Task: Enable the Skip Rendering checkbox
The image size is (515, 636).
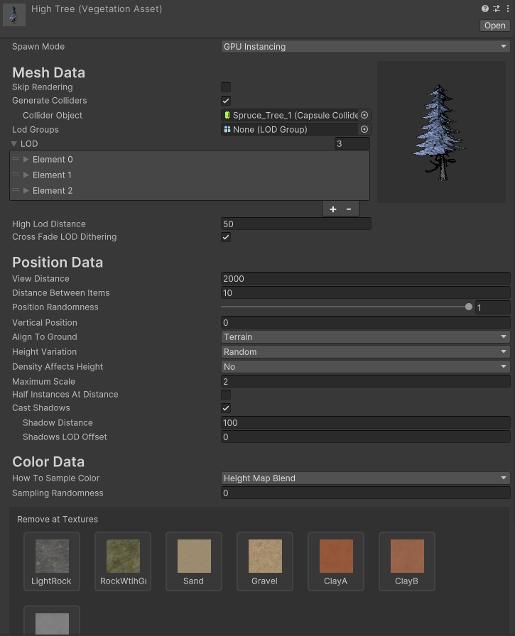Action: [x=226, y=87]
